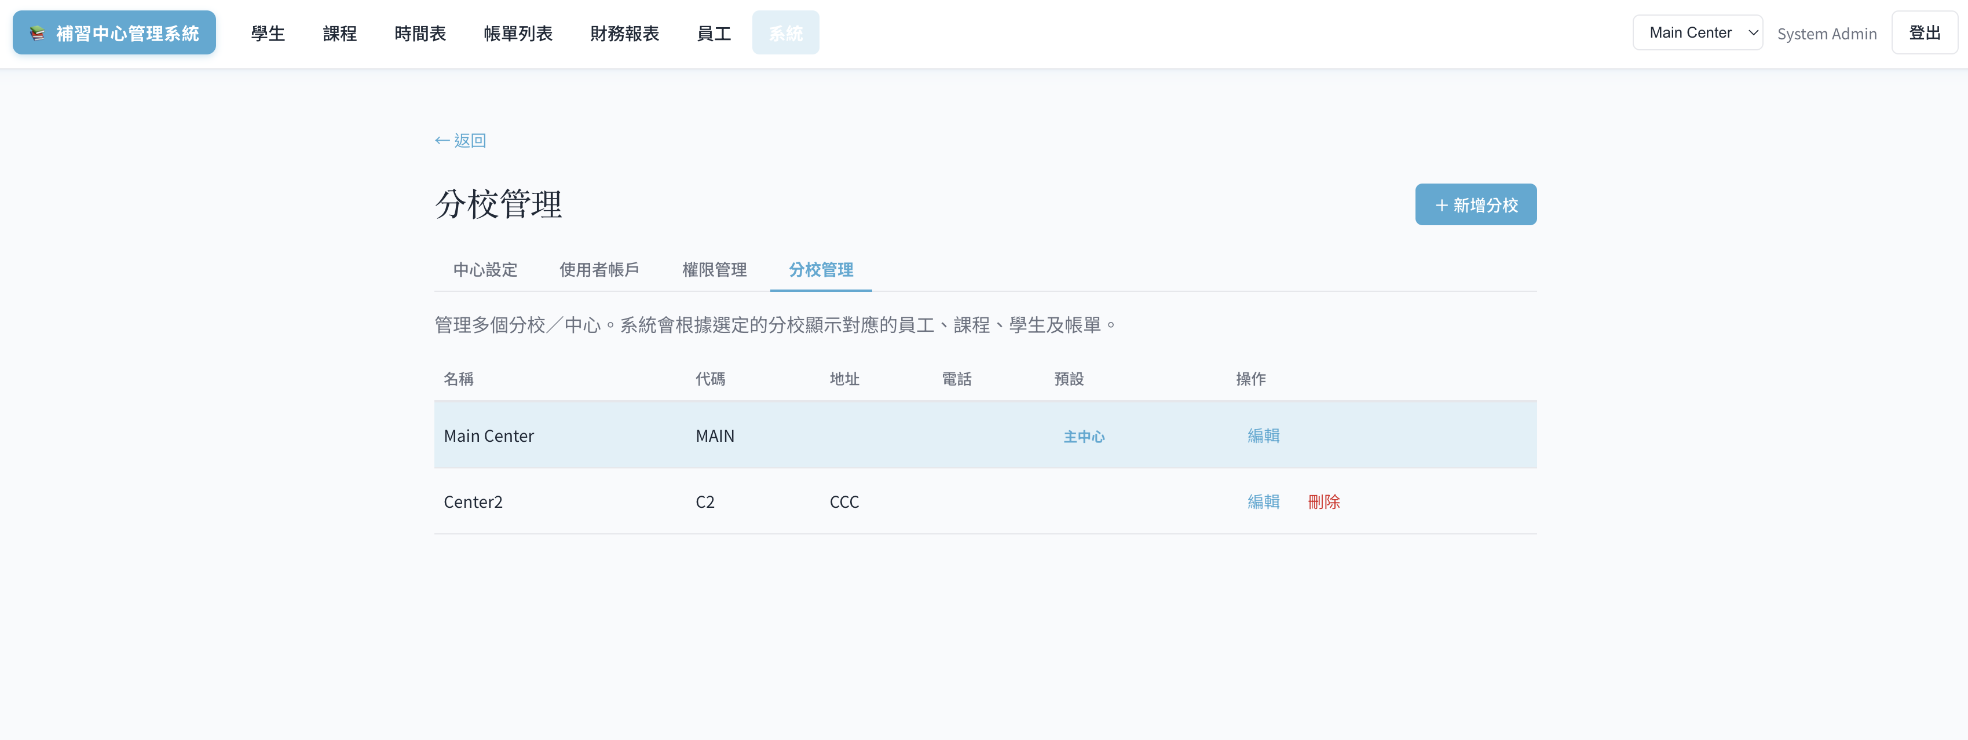
Task: Click the + 新增分校 button
Action: point(1475,204)
